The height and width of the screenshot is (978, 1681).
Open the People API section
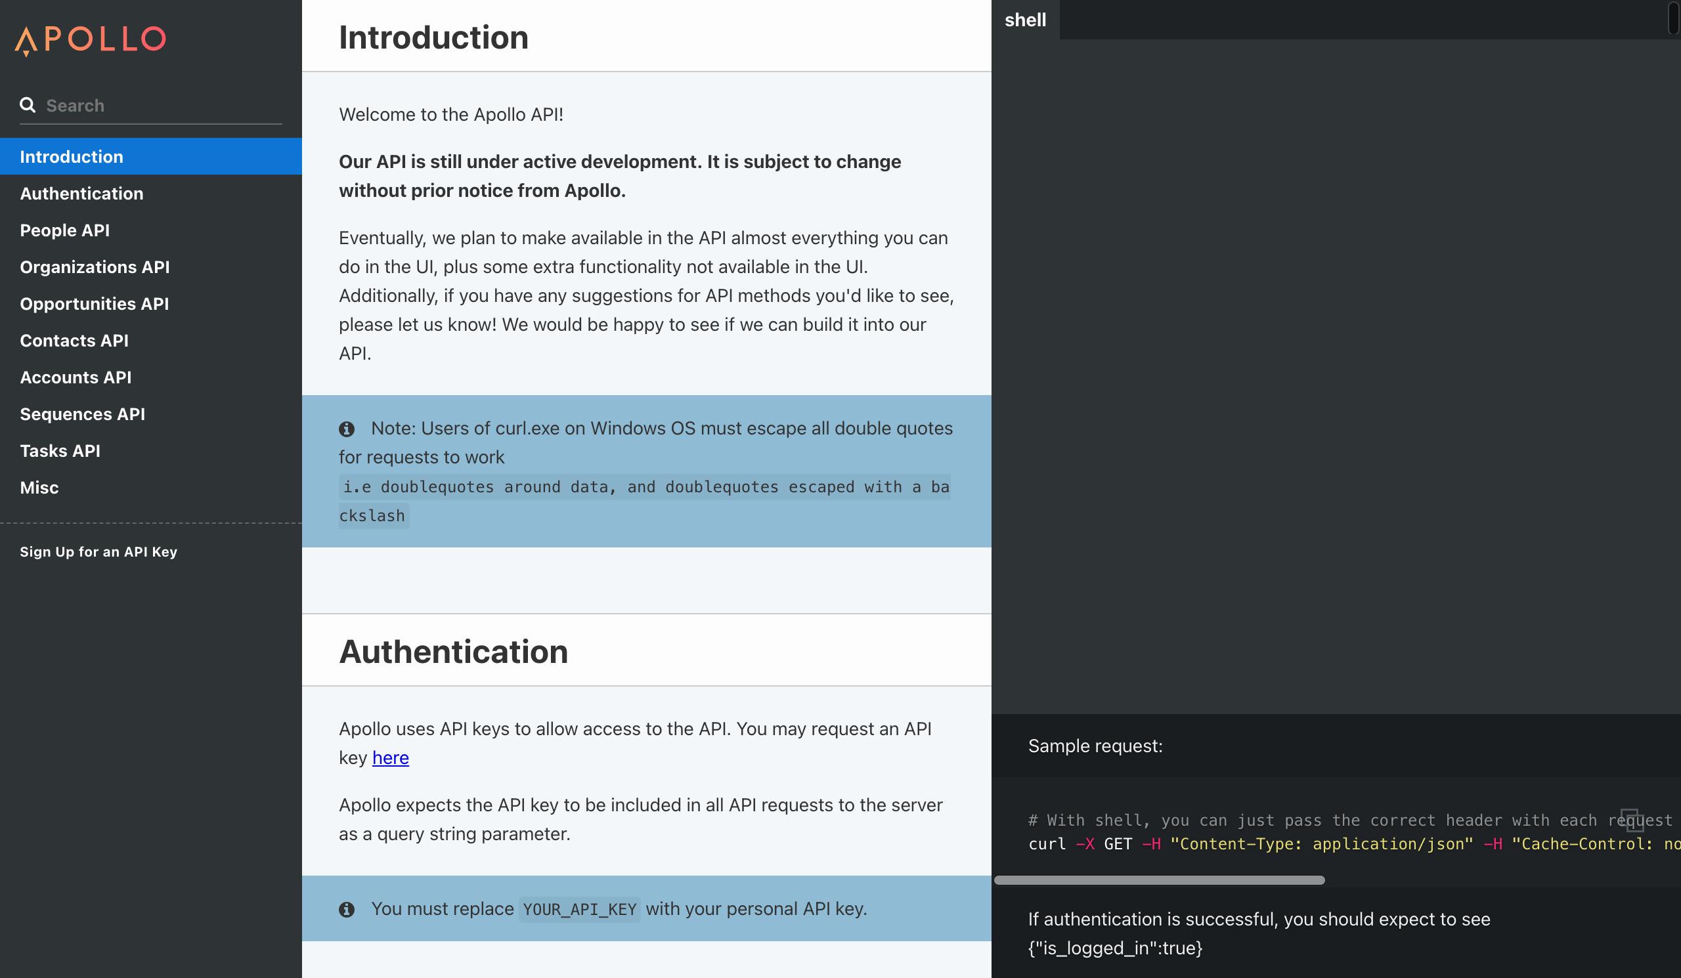click(65, 230)
